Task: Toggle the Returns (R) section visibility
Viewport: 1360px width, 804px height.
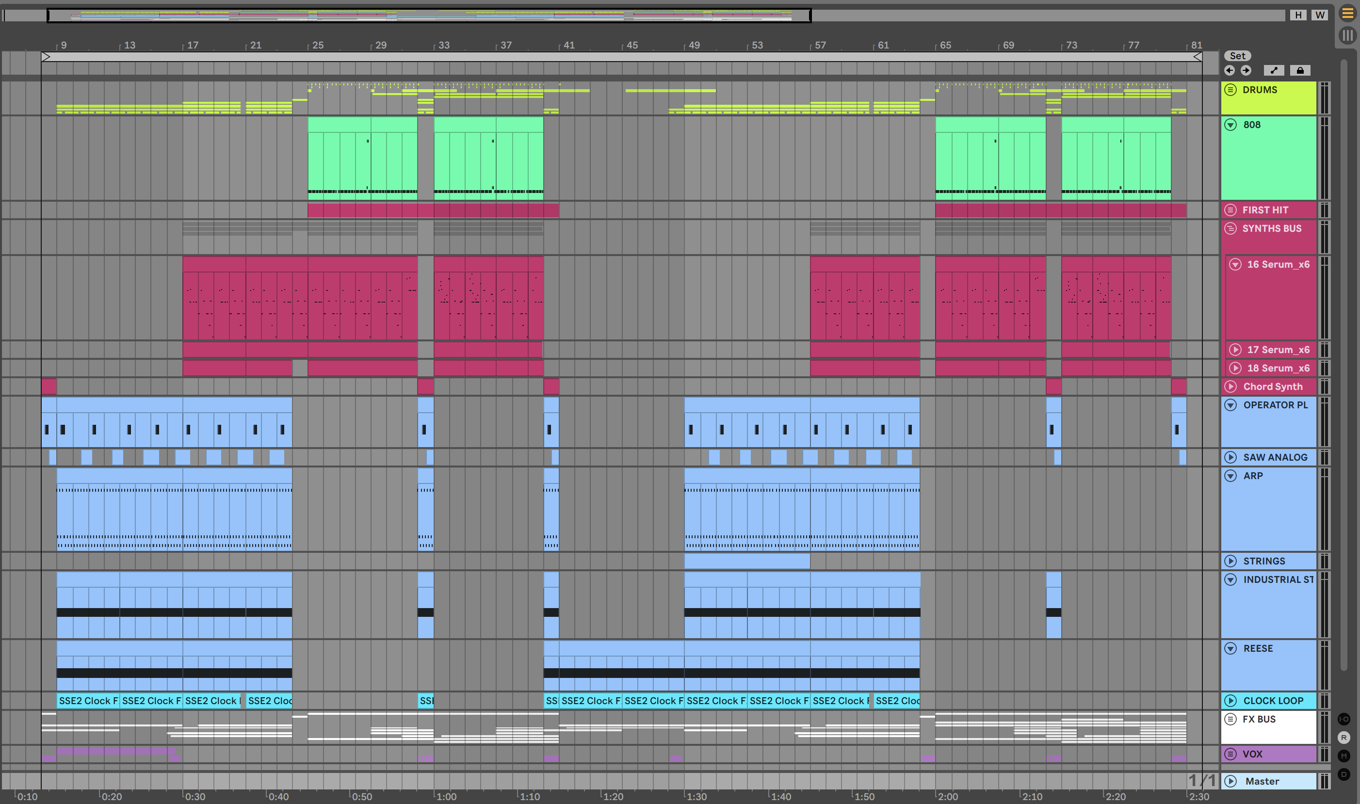Action: 1344,738
